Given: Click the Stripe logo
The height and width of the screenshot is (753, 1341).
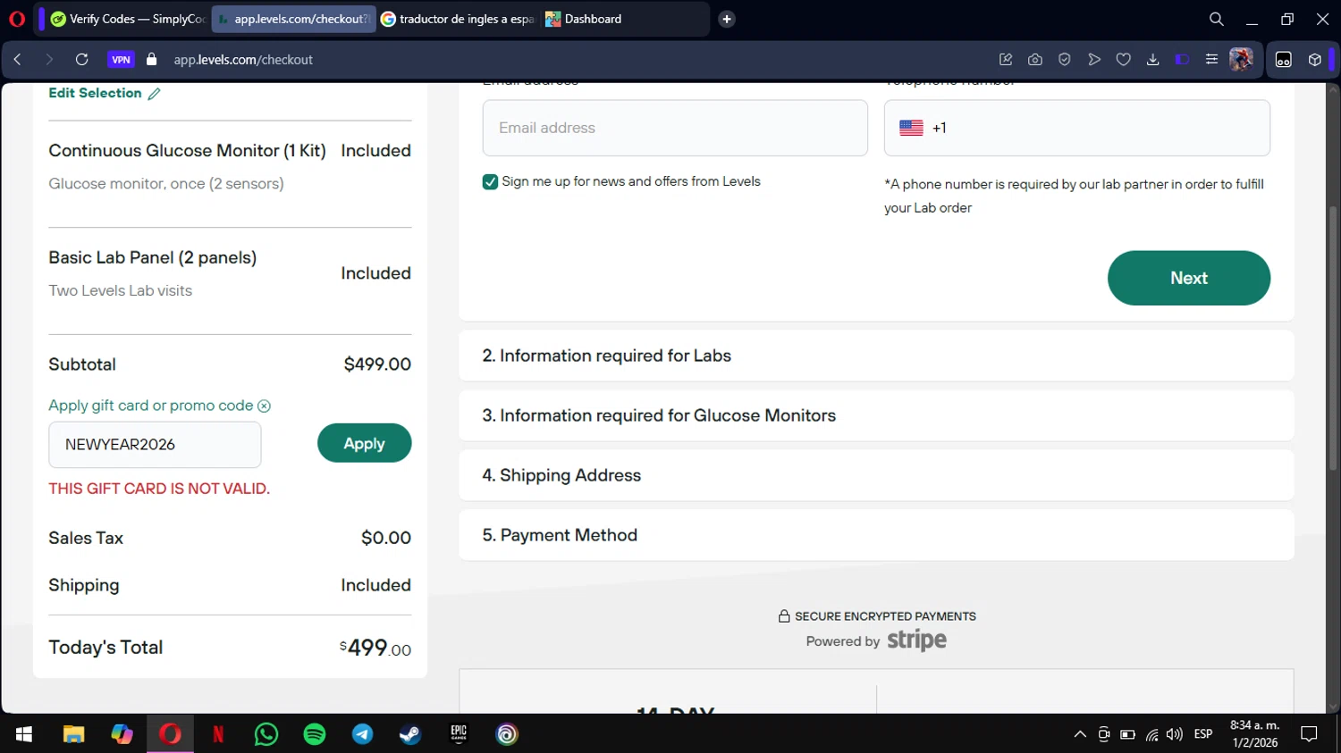Looking at the screenshot, I should 916,640.
